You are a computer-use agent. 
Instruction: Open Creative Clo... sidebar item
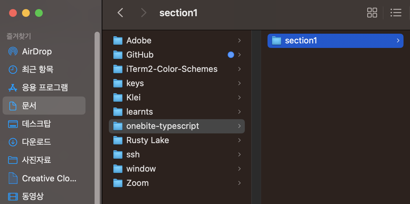(x=44, y=178)
